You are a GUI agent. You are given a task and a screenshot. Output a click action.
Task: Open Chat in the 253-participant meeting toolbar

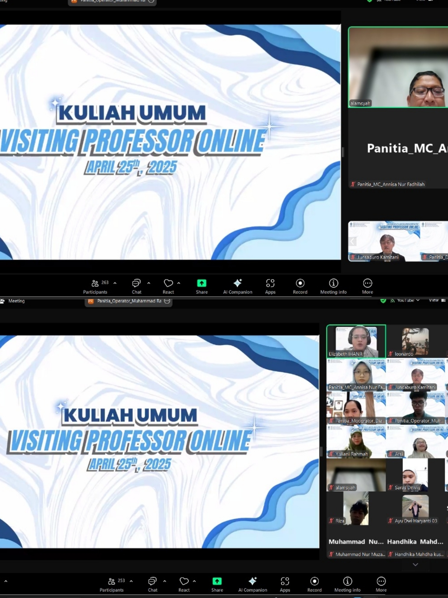[x=152, y=584]
